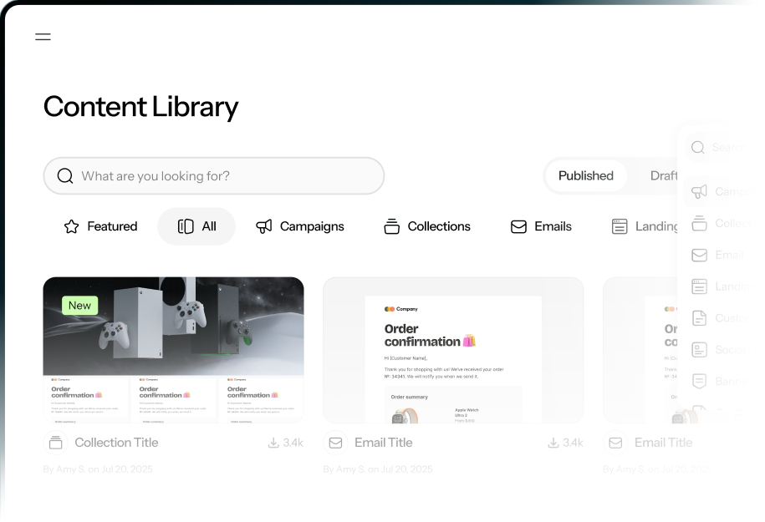The height and width of the screenshot is (522, 765).
Task: Click collection type icon beside Collection Title
Action: coord(55,443)
